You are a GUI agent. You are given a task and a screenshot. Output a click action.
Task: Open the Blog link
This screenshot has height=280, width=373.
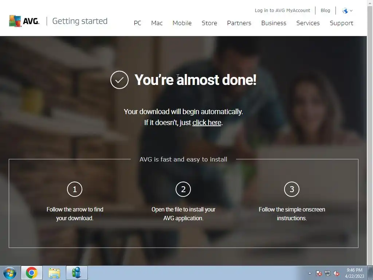tap(325, 11)
